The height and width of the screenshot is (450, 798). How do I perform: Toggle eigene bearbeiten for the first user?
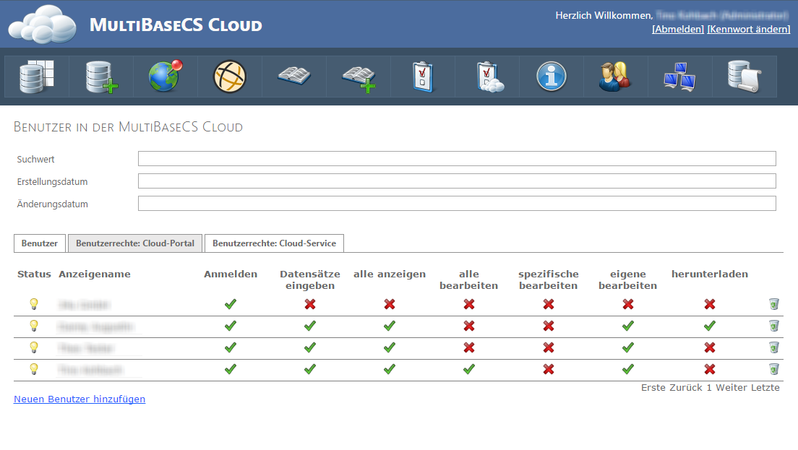[x=628, y=304]
